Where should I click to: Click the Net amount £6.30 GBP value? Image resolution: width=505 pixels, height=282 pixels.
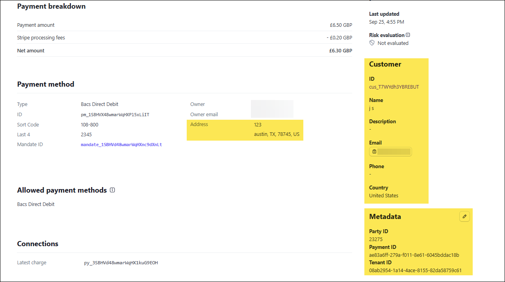[x=340, y=51]
